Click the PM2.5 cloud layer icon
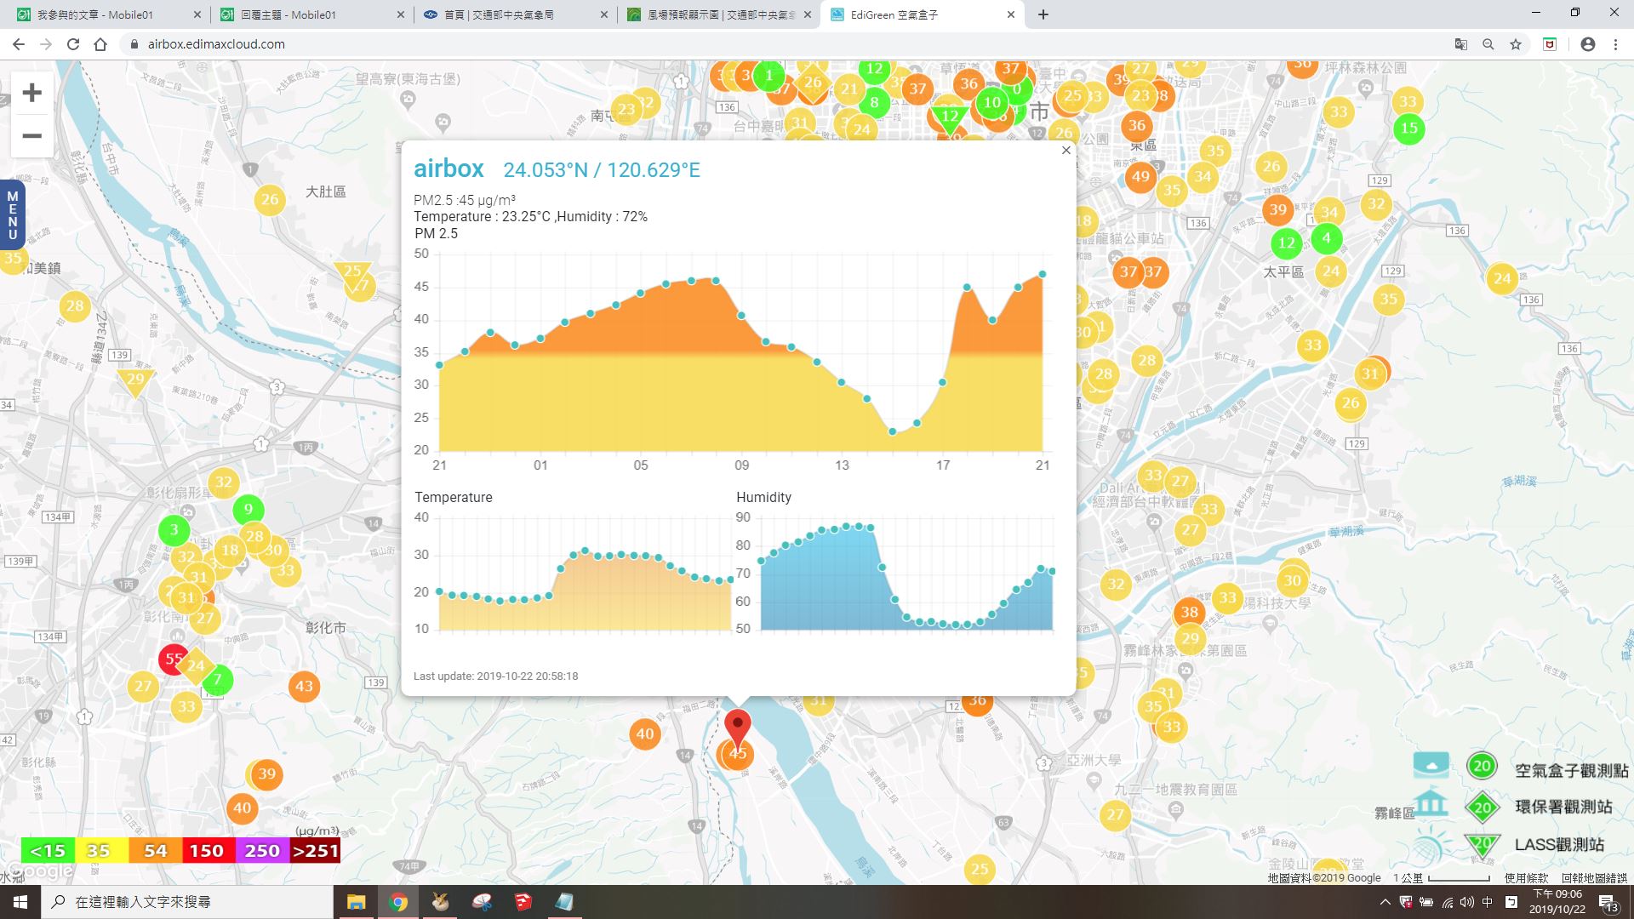 (x=1431, y=764)
